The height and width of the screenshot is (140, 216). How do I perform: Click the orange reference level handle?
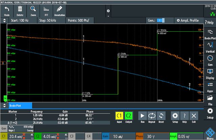[x=3, y=63]
